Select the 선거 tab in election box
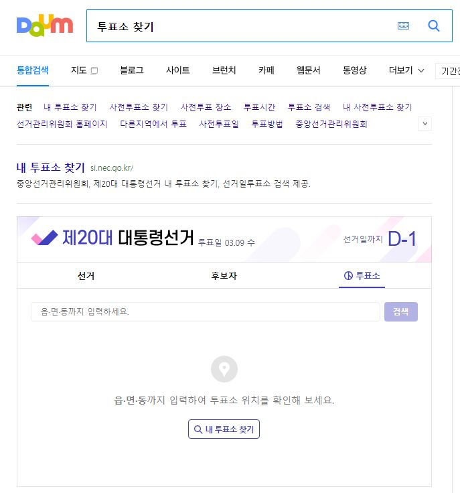Viewport: 460px width, 493px height. 86,276
